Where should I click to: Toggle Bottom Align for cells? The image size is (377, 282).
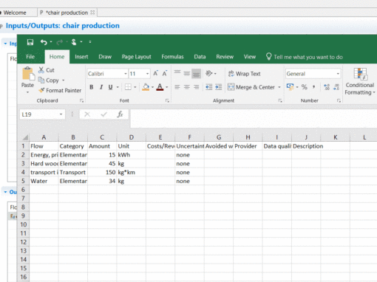pyautogui.click(x=196, y=74)
